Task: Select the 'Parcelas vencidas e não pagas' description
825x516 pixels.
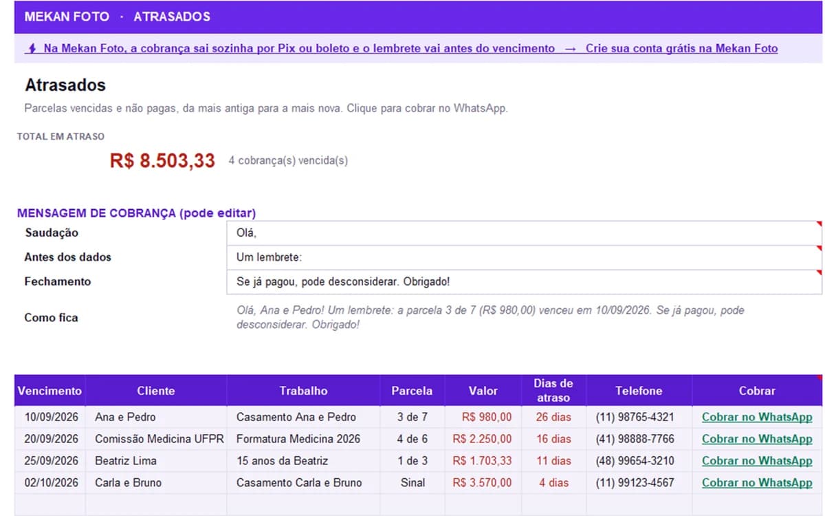Action: click(x=265, y=109)
